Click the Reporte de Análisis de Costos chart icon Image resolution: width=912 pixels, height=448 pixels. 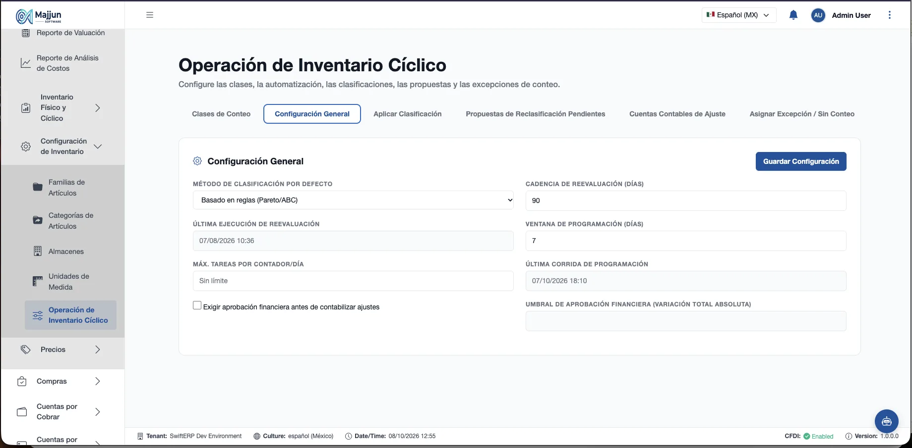[x=26, y=63]
